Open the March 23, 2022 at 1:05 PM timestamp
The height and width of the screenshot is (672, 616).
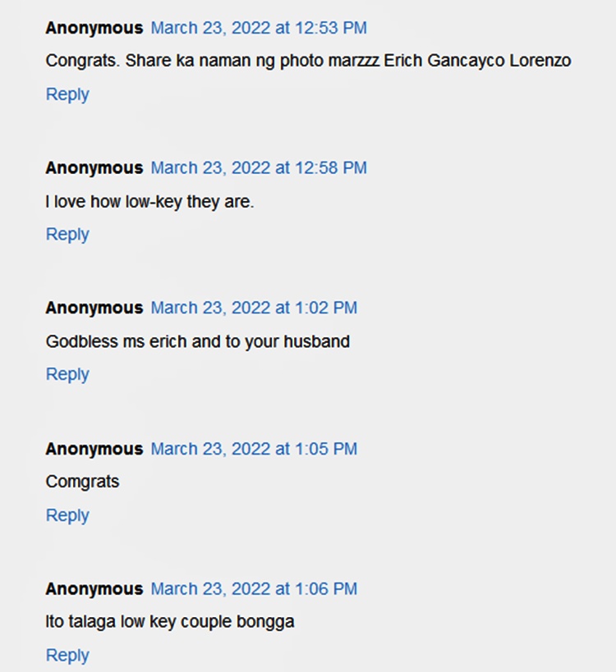click(254, 449)
